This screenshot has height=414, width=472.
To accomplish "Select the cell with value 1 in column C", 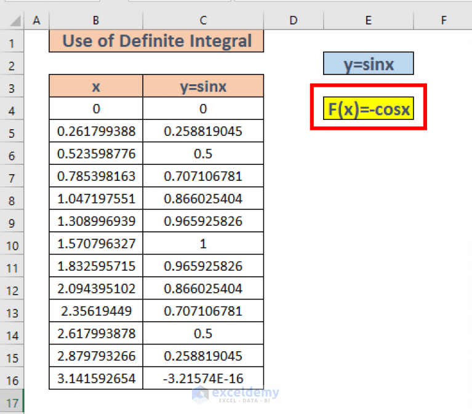I will (203, 244).
